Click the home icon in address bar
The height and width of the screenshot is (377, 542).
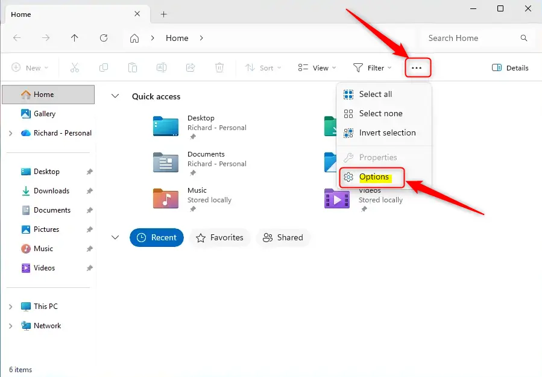[134, 38]
